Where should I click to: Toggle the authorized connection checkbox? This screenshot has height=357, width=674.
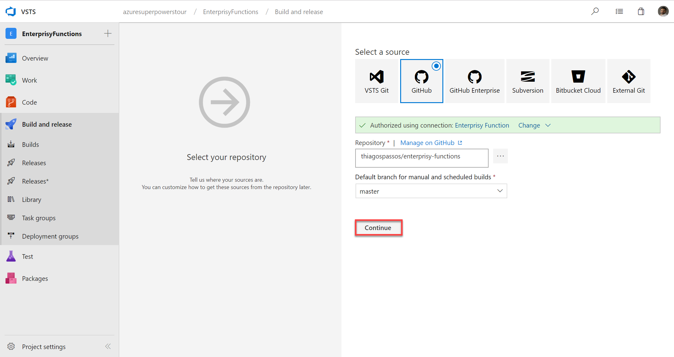click(x=363, y=125)
